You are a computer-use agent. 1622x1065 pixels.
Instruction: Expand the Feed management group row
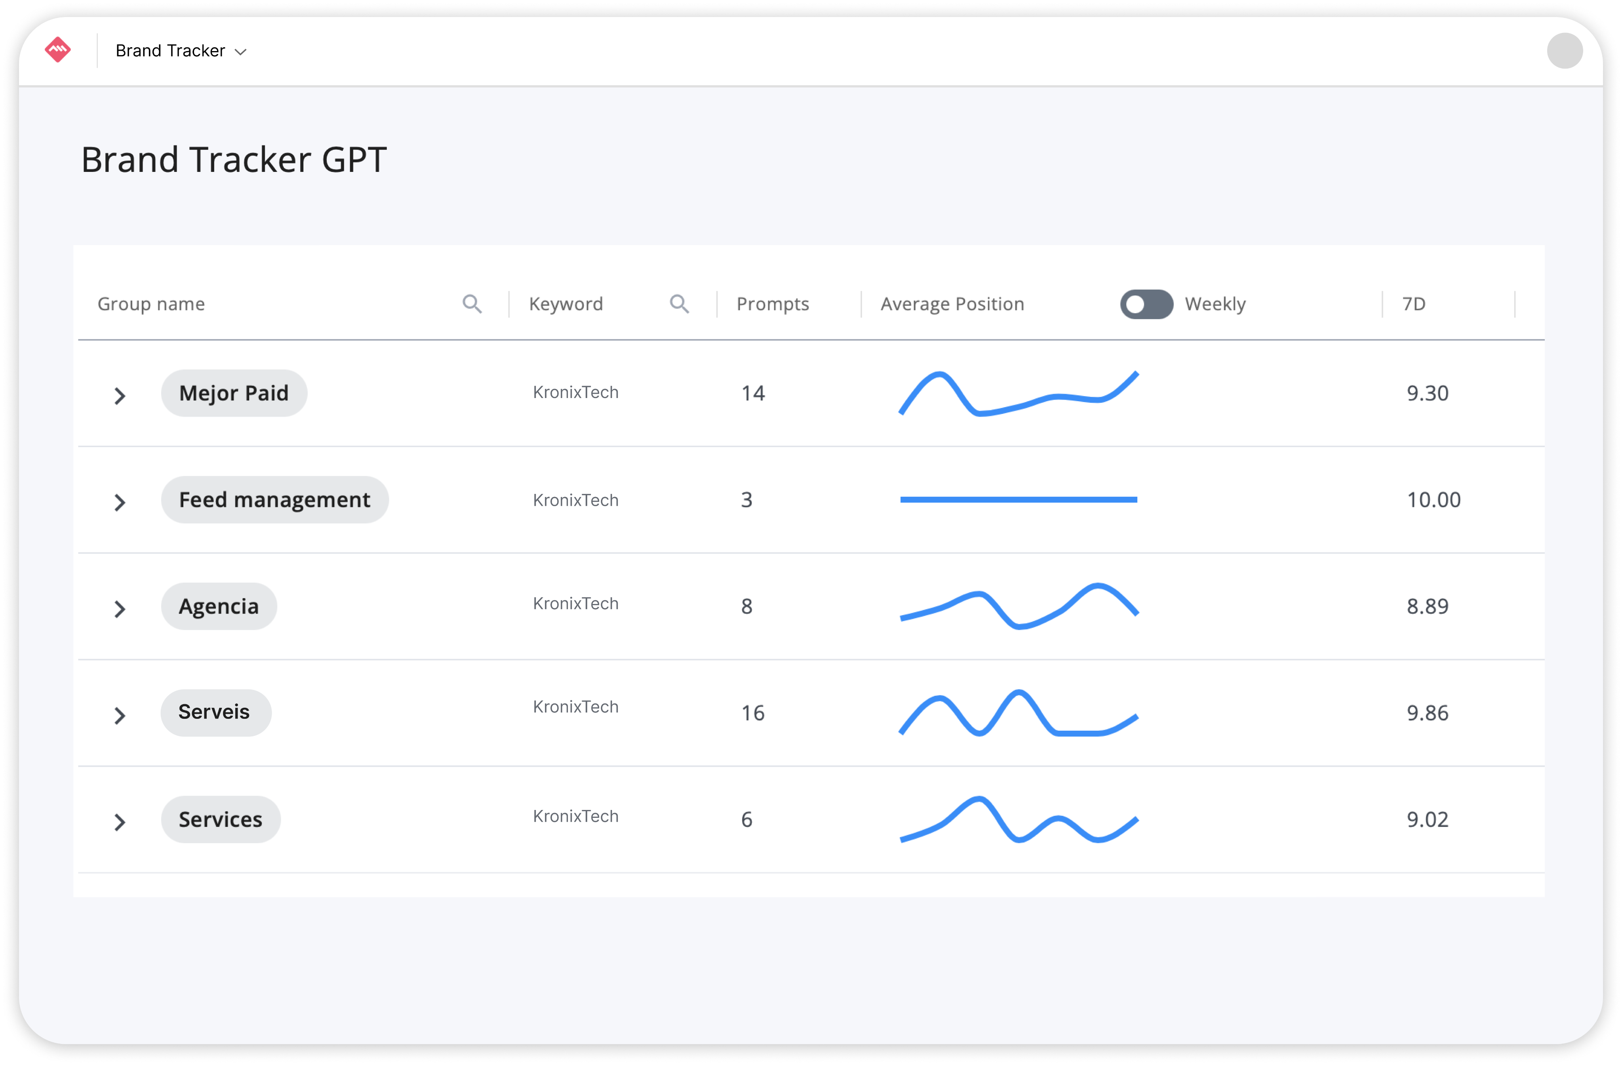120,503
